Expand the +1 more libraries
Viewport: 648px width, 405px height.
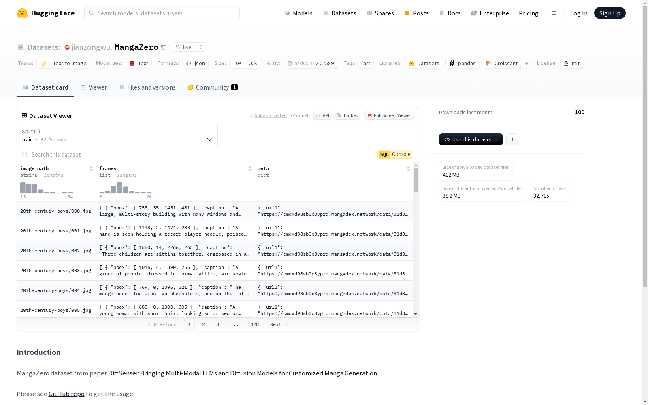click(529, 63)
